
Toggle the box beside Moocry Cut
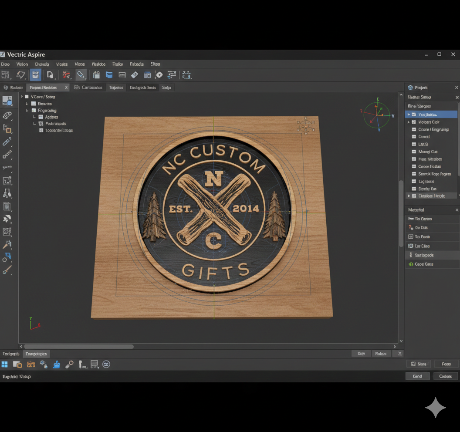pyautogui.click(x=414, y=152)
